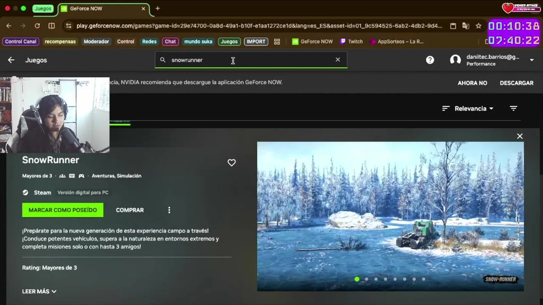
Task: Click the keyboard support icon
Action: click(72, 176)
